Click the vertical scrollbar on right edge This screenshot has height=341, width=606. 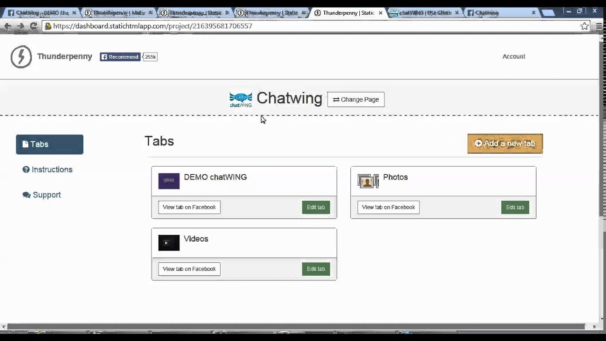coord(602,128)
